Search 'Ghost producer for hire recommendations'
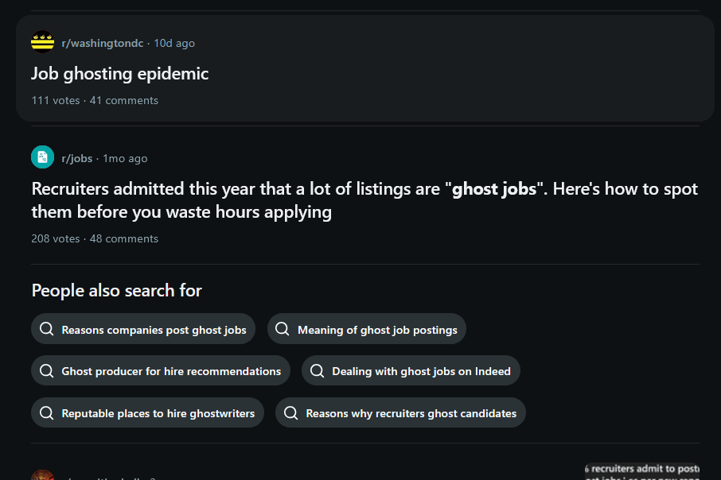The image size is (721, 480). [x=161, y=370]
